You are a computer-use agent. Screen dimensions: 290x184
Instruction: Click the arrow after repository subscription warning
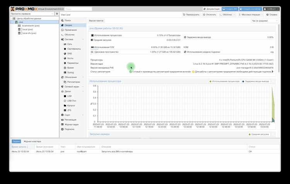(x=273, y=72)
